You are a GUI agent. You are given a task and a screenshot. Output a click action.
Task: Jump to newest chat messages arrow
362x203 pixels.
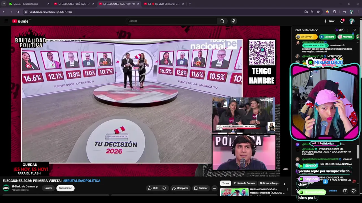coord(325,182)
